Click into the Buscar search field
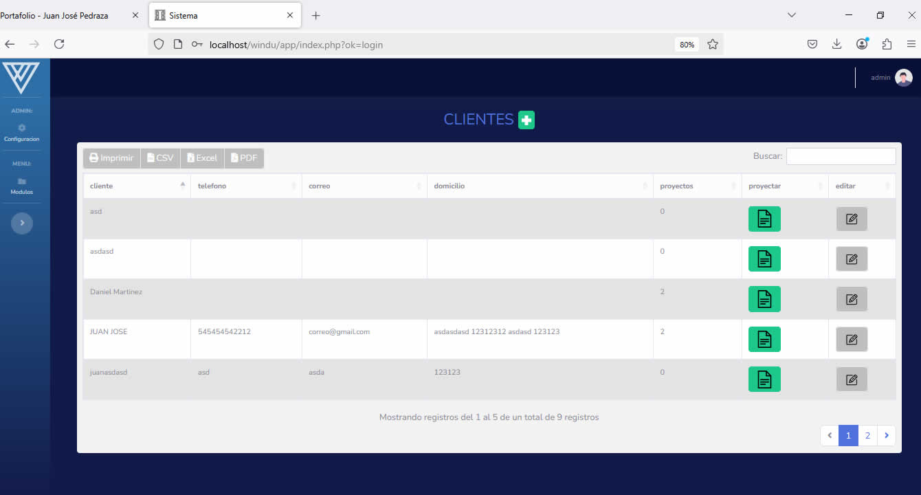This screenshot has height=495, width=921. [x=841, y=157]
